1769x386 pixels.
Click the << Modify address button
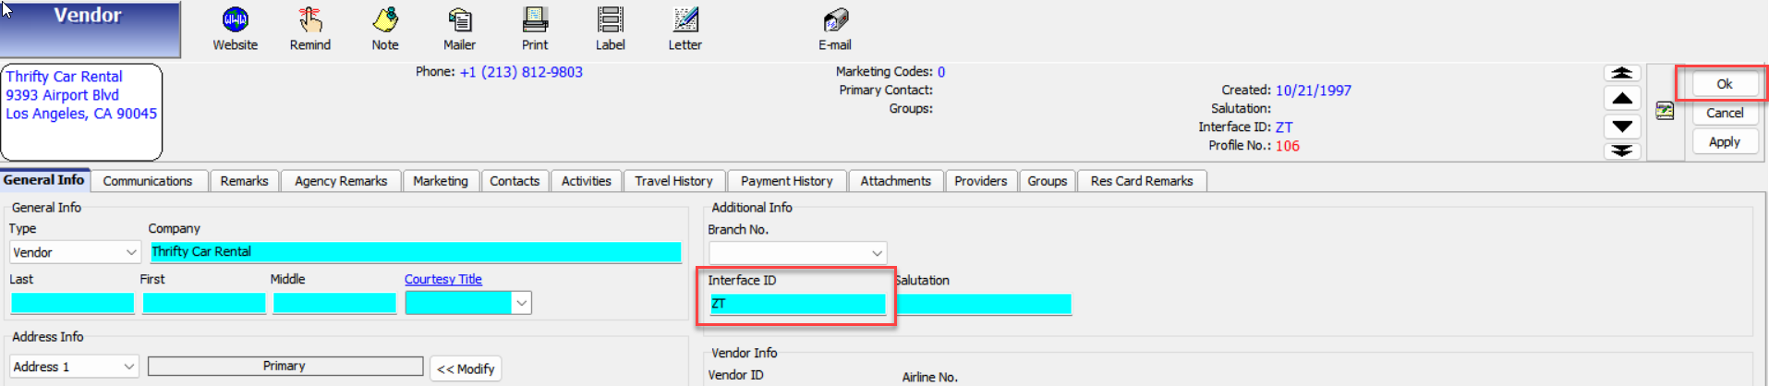click(466, 368)
